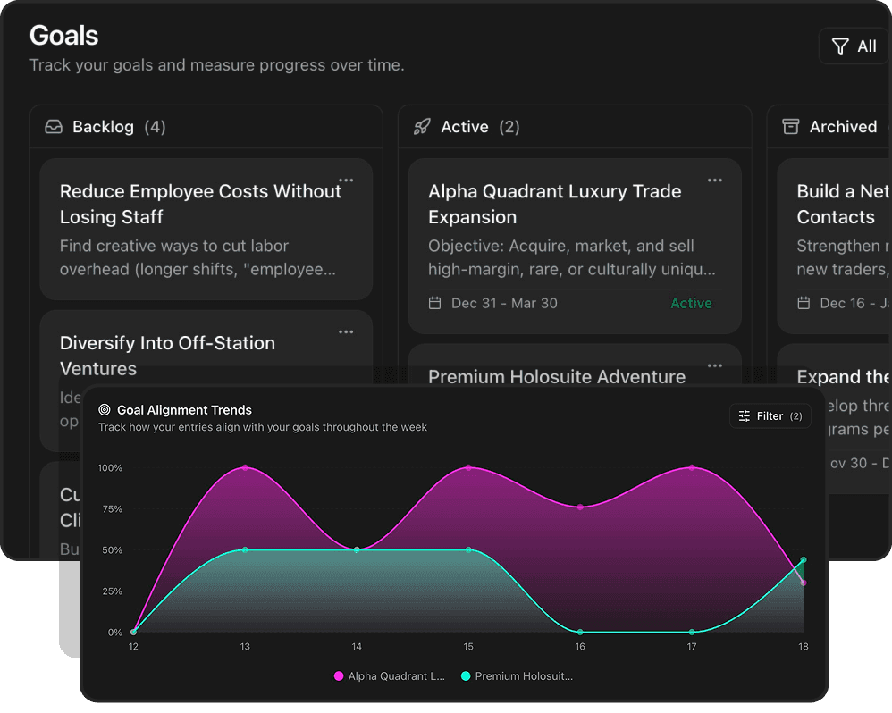Click the sliders icon in the Filter button
892x713 pixels.
coord(745,416)
